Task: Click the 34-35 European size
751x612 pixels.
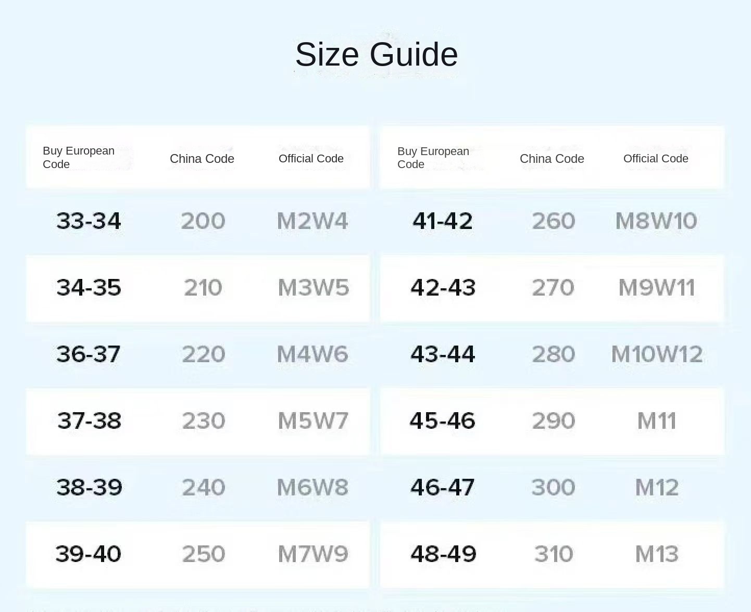Action: coord(89,288)
